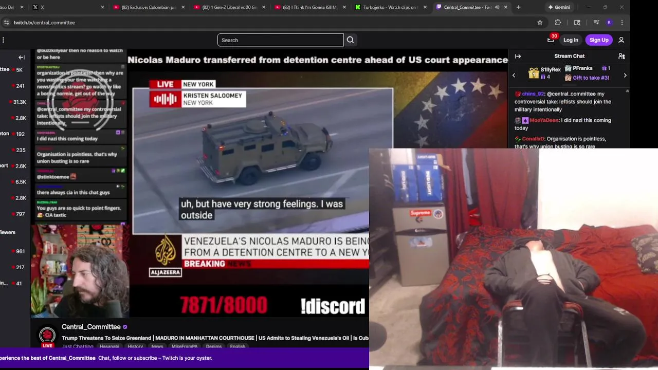Open the Chrome profile avatar
The height and width of the screenshot is (370, 658).
[x=609, y=23]
